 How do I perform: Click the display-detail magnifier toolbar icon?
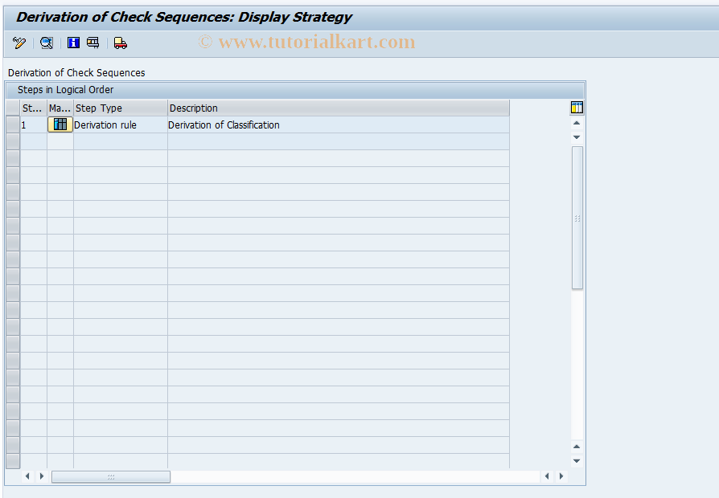pos(47,43)
